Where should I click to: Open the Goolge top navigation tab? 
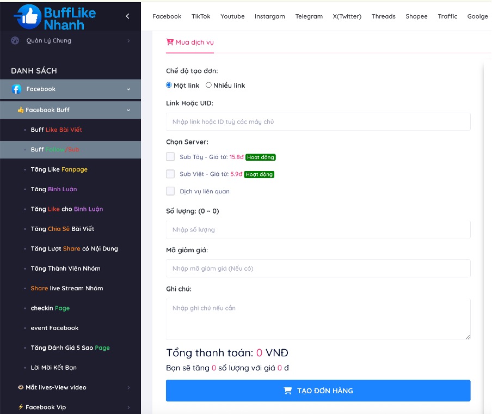477,16
